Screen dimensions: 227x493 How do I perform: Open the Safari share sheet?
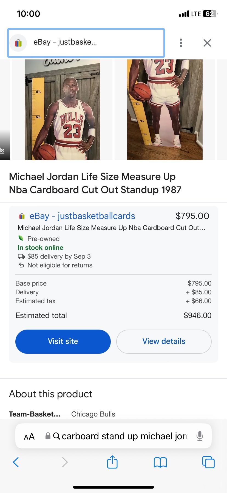tap(112, 462)
